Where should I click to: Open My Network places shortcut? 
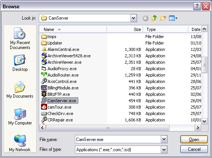(20, 143)
